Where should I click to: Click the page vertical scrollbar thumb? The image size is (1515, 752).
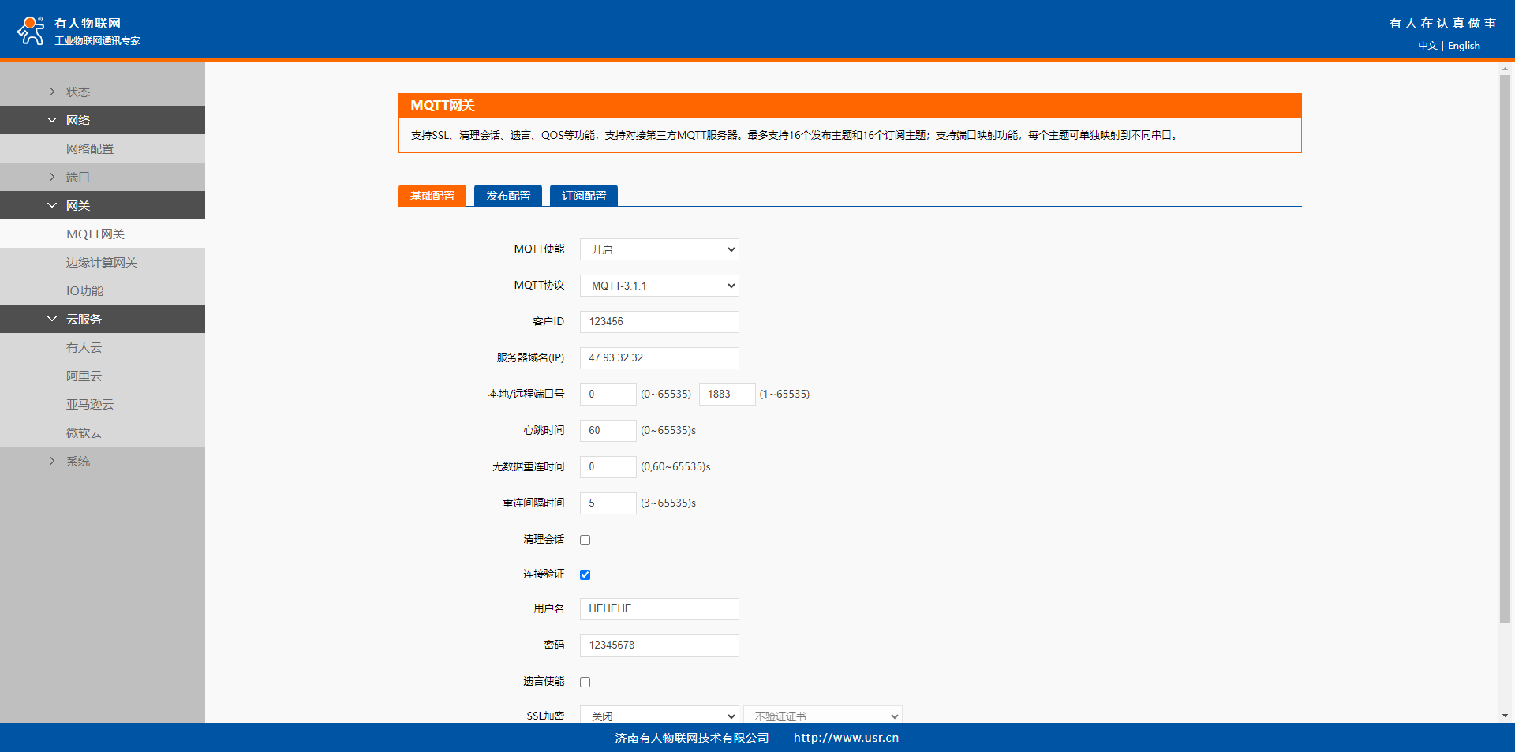coord(1505,349)
